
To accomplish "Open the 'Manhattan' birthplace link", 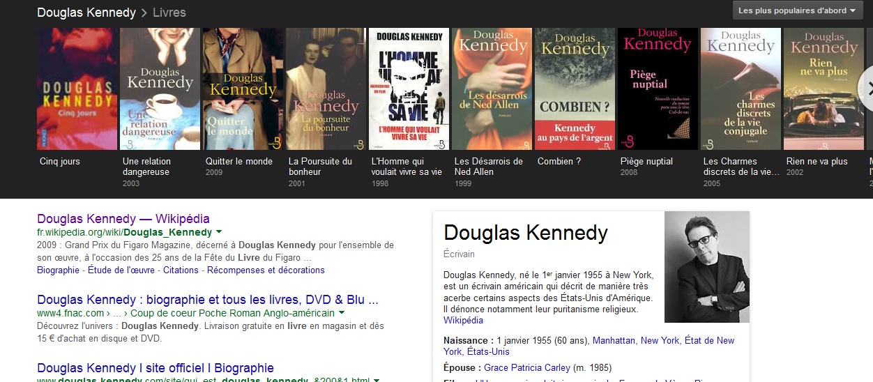I will [x=614, y=341].
